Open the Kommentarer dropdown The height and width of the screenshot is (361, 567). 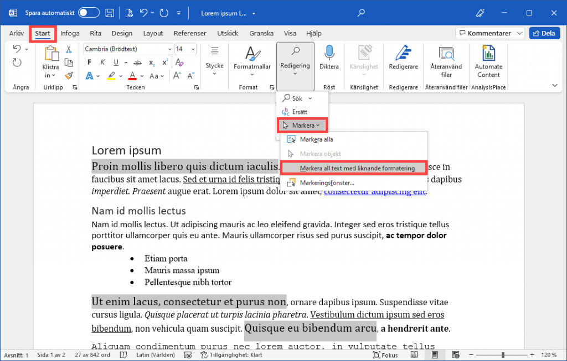[x=489, y=33]
